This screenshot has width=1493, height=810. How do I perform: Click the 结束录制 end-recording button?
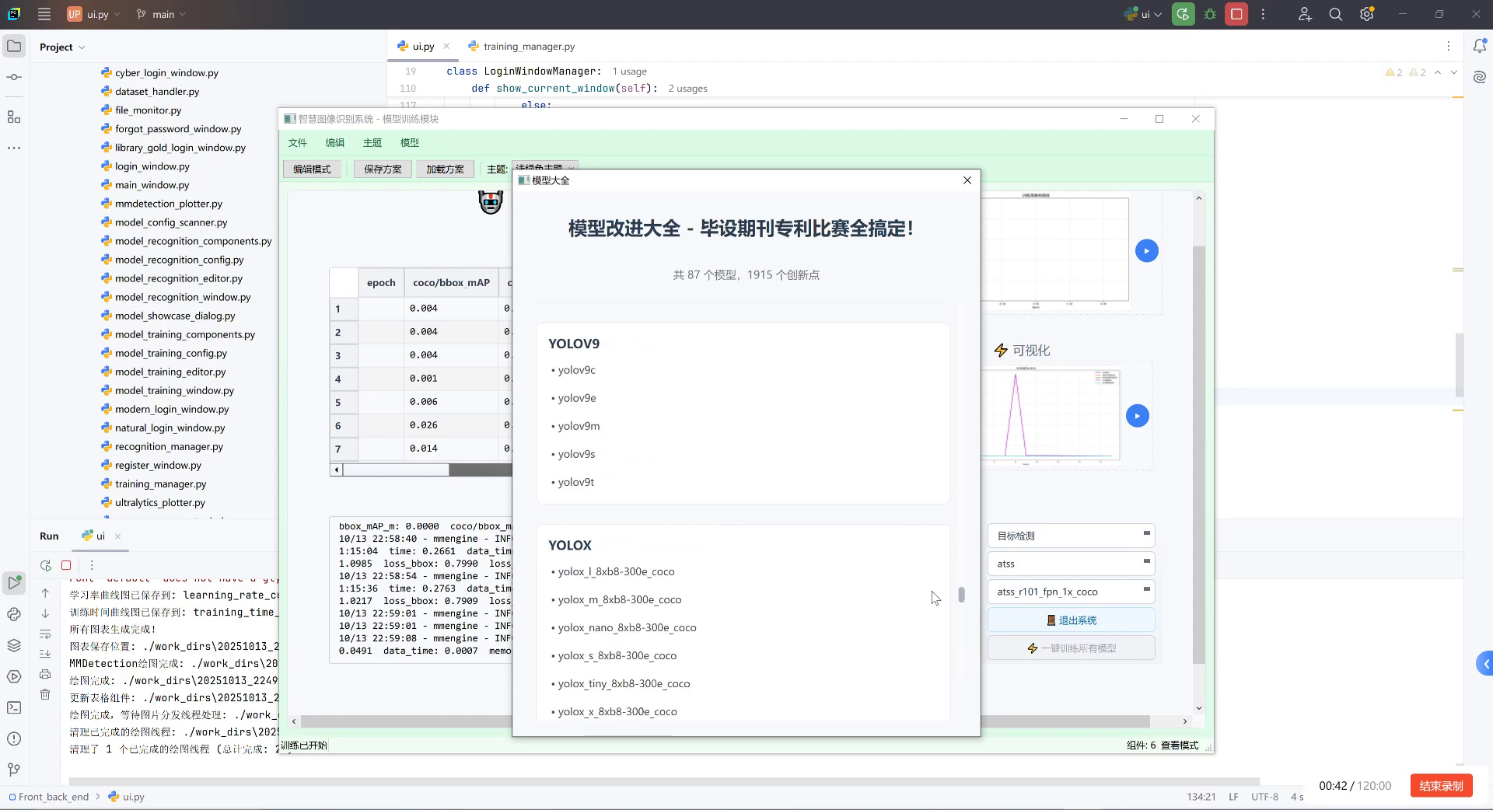[1441, 785]
